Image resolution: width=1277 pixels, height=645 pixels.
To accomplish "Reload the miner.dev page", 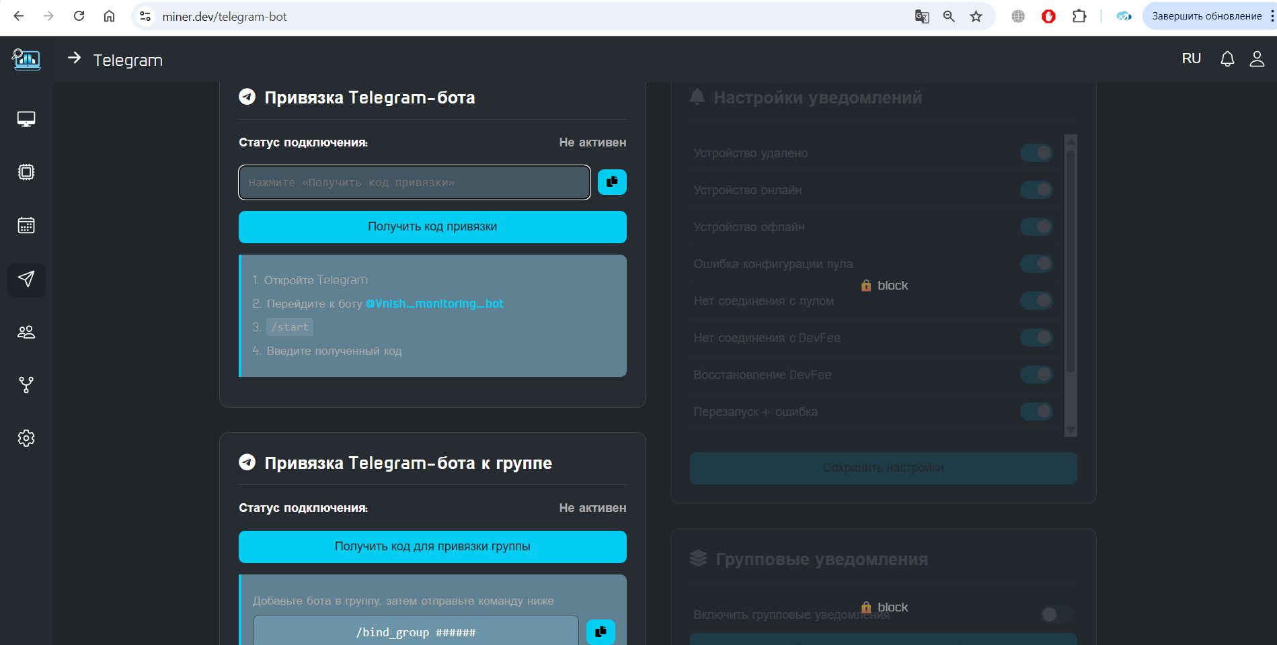I will pyautogui.click(x=79, y=16).
